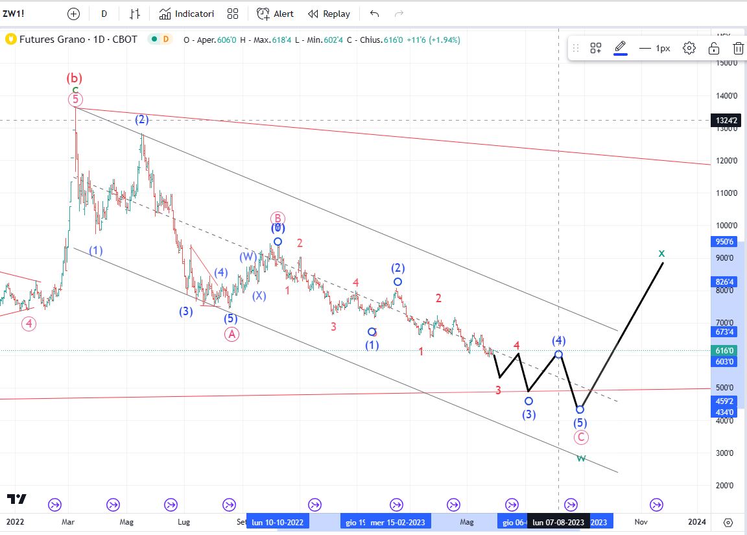747x535 pixels.
Task: Delete the selected drawing with trash
Action: click(x=738, y=47)
